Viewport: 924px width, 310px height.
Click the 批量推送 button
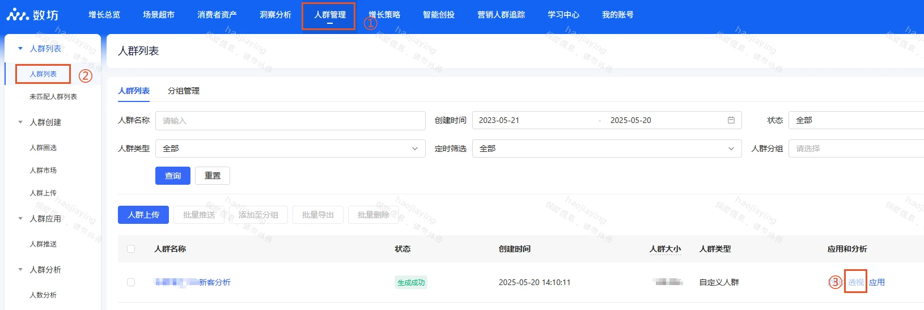(x=199, y=215)
